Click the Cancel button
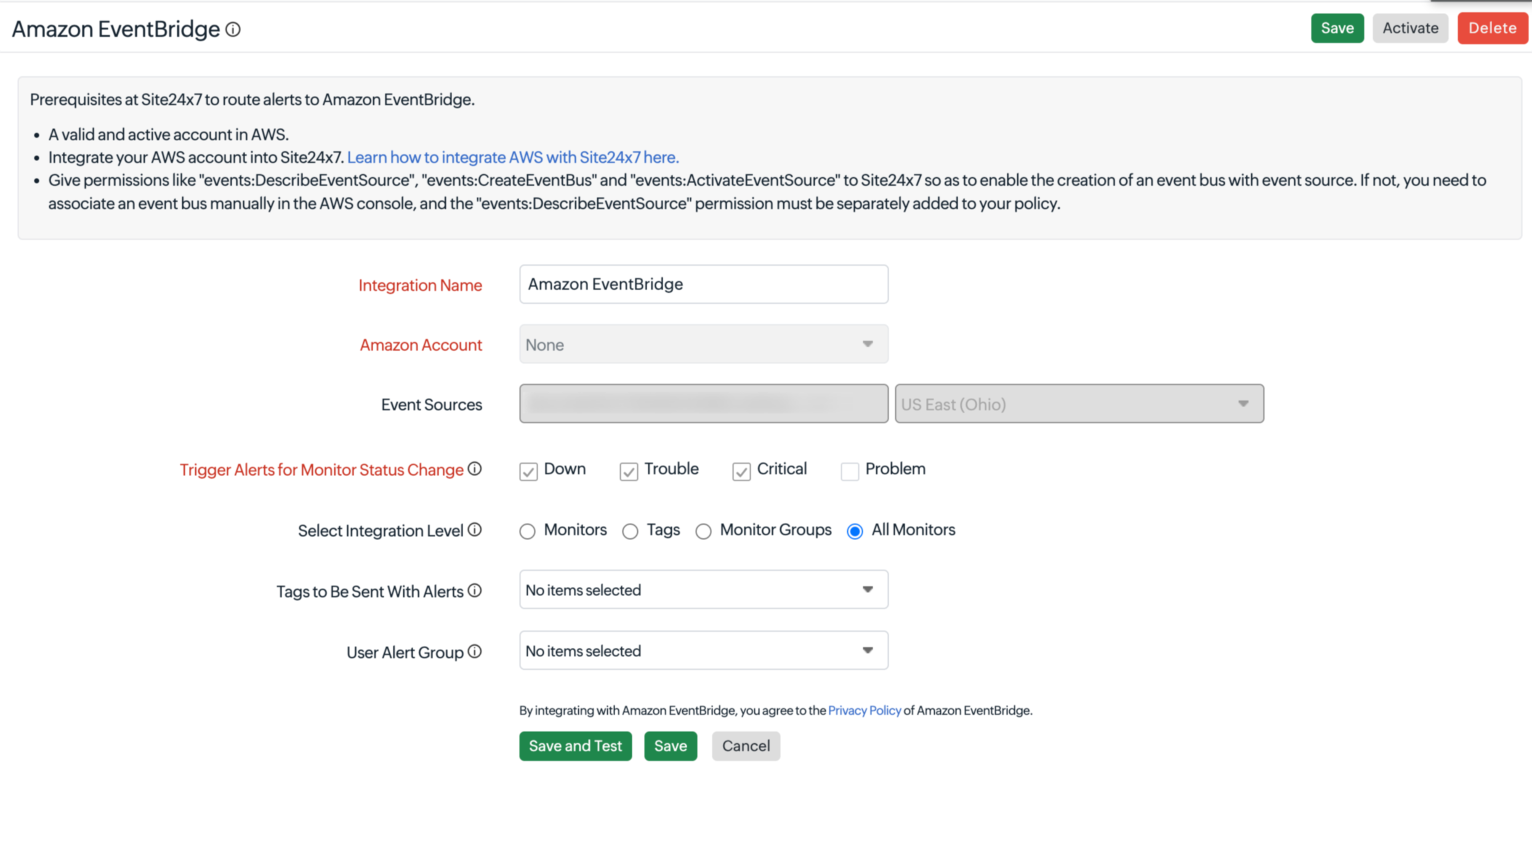This screenshot has height=841, width=1532. click(746, 746)
